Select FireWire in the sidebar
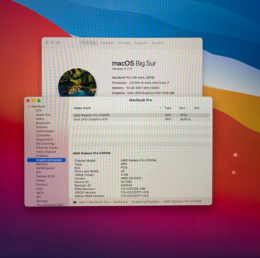The image size is (260, 258). point(42,156)
